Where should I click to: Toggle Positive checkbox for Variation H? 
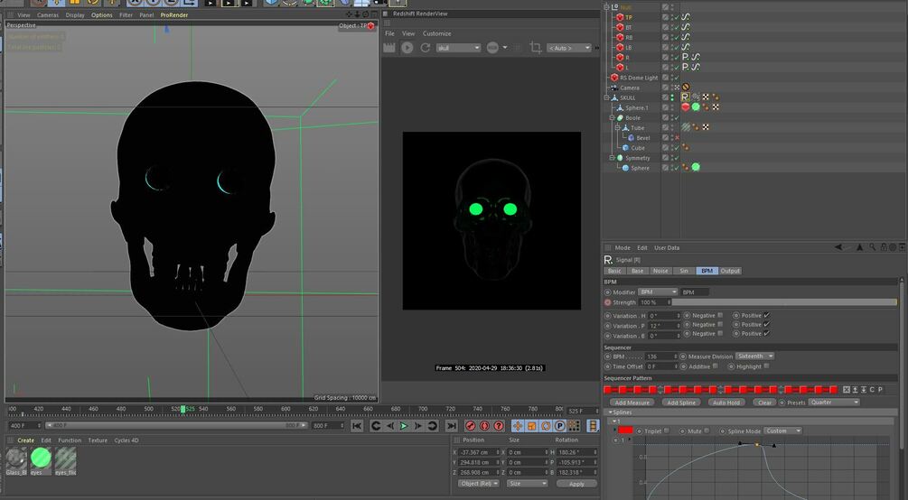pos(767,315)
